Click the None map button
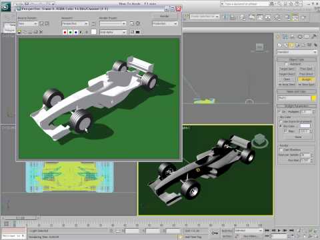The image size is (320, 240). (298, 137)
